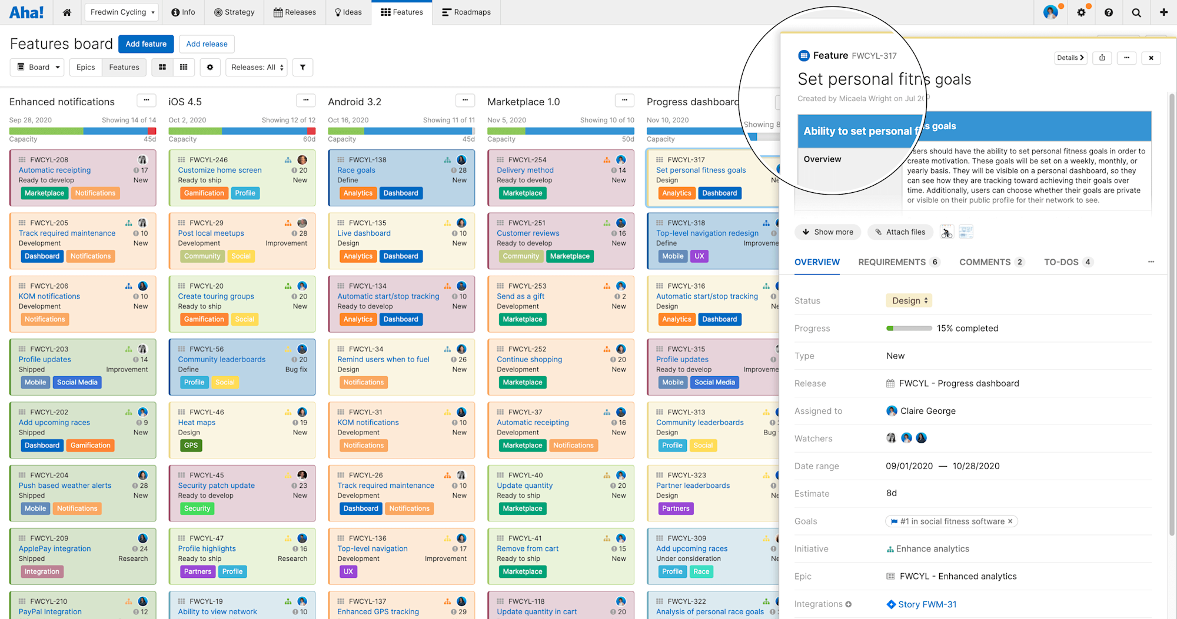Open the filter funnel icon on the board toolbar

[x=302, y=67]
